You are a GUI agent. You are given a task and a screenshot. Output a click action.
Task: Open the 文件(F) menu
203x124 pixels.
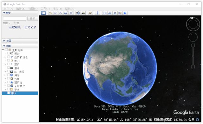[9, 9]
